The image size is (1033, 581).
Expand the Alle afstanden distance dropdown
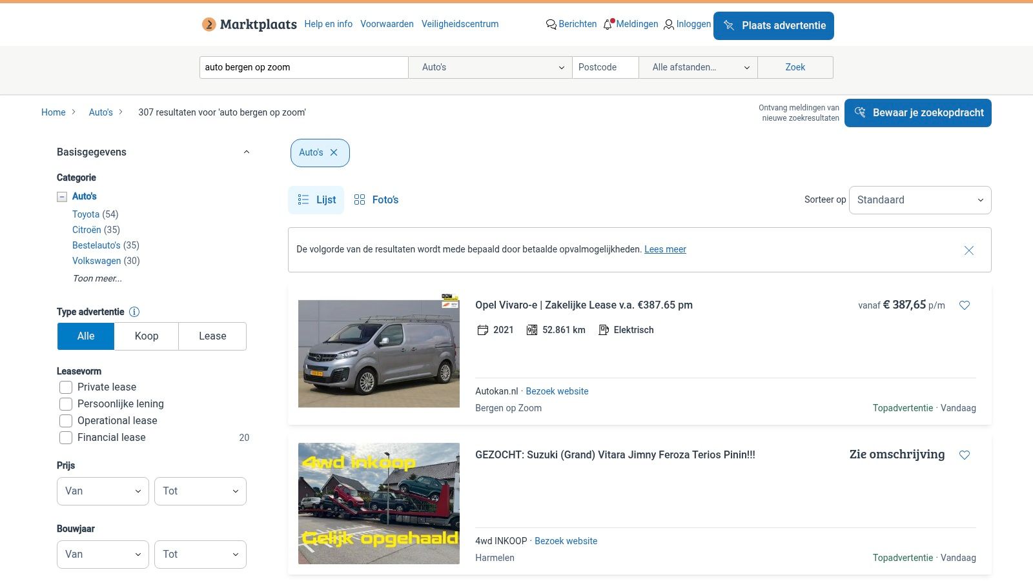click(x=697, y=67)
